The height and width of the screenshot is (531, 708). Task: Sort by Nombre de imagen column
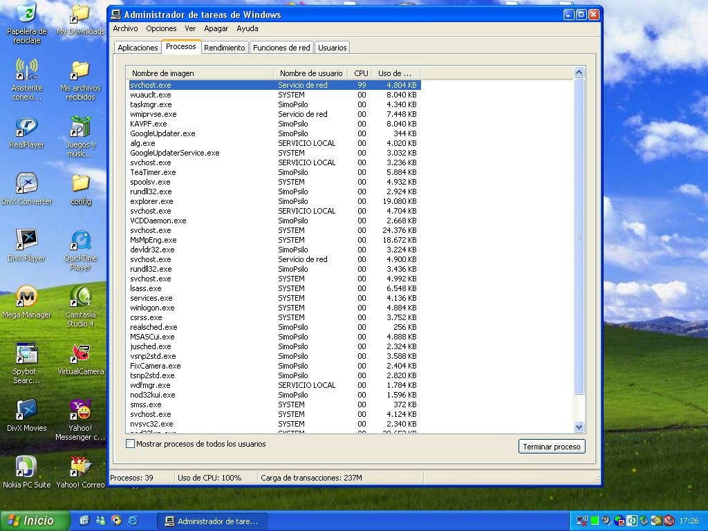point(201,73)
